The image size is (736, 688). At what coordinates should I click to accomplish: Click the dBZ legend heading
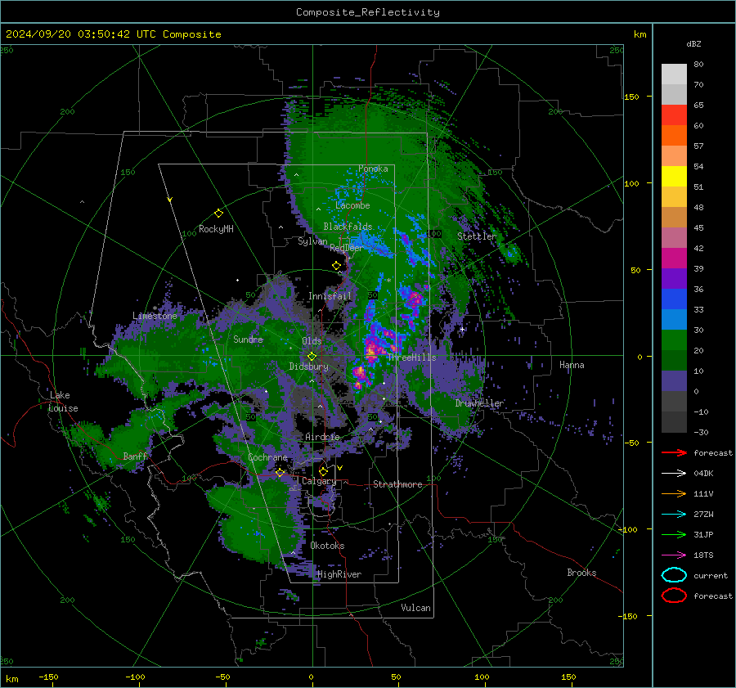(693, 43)
